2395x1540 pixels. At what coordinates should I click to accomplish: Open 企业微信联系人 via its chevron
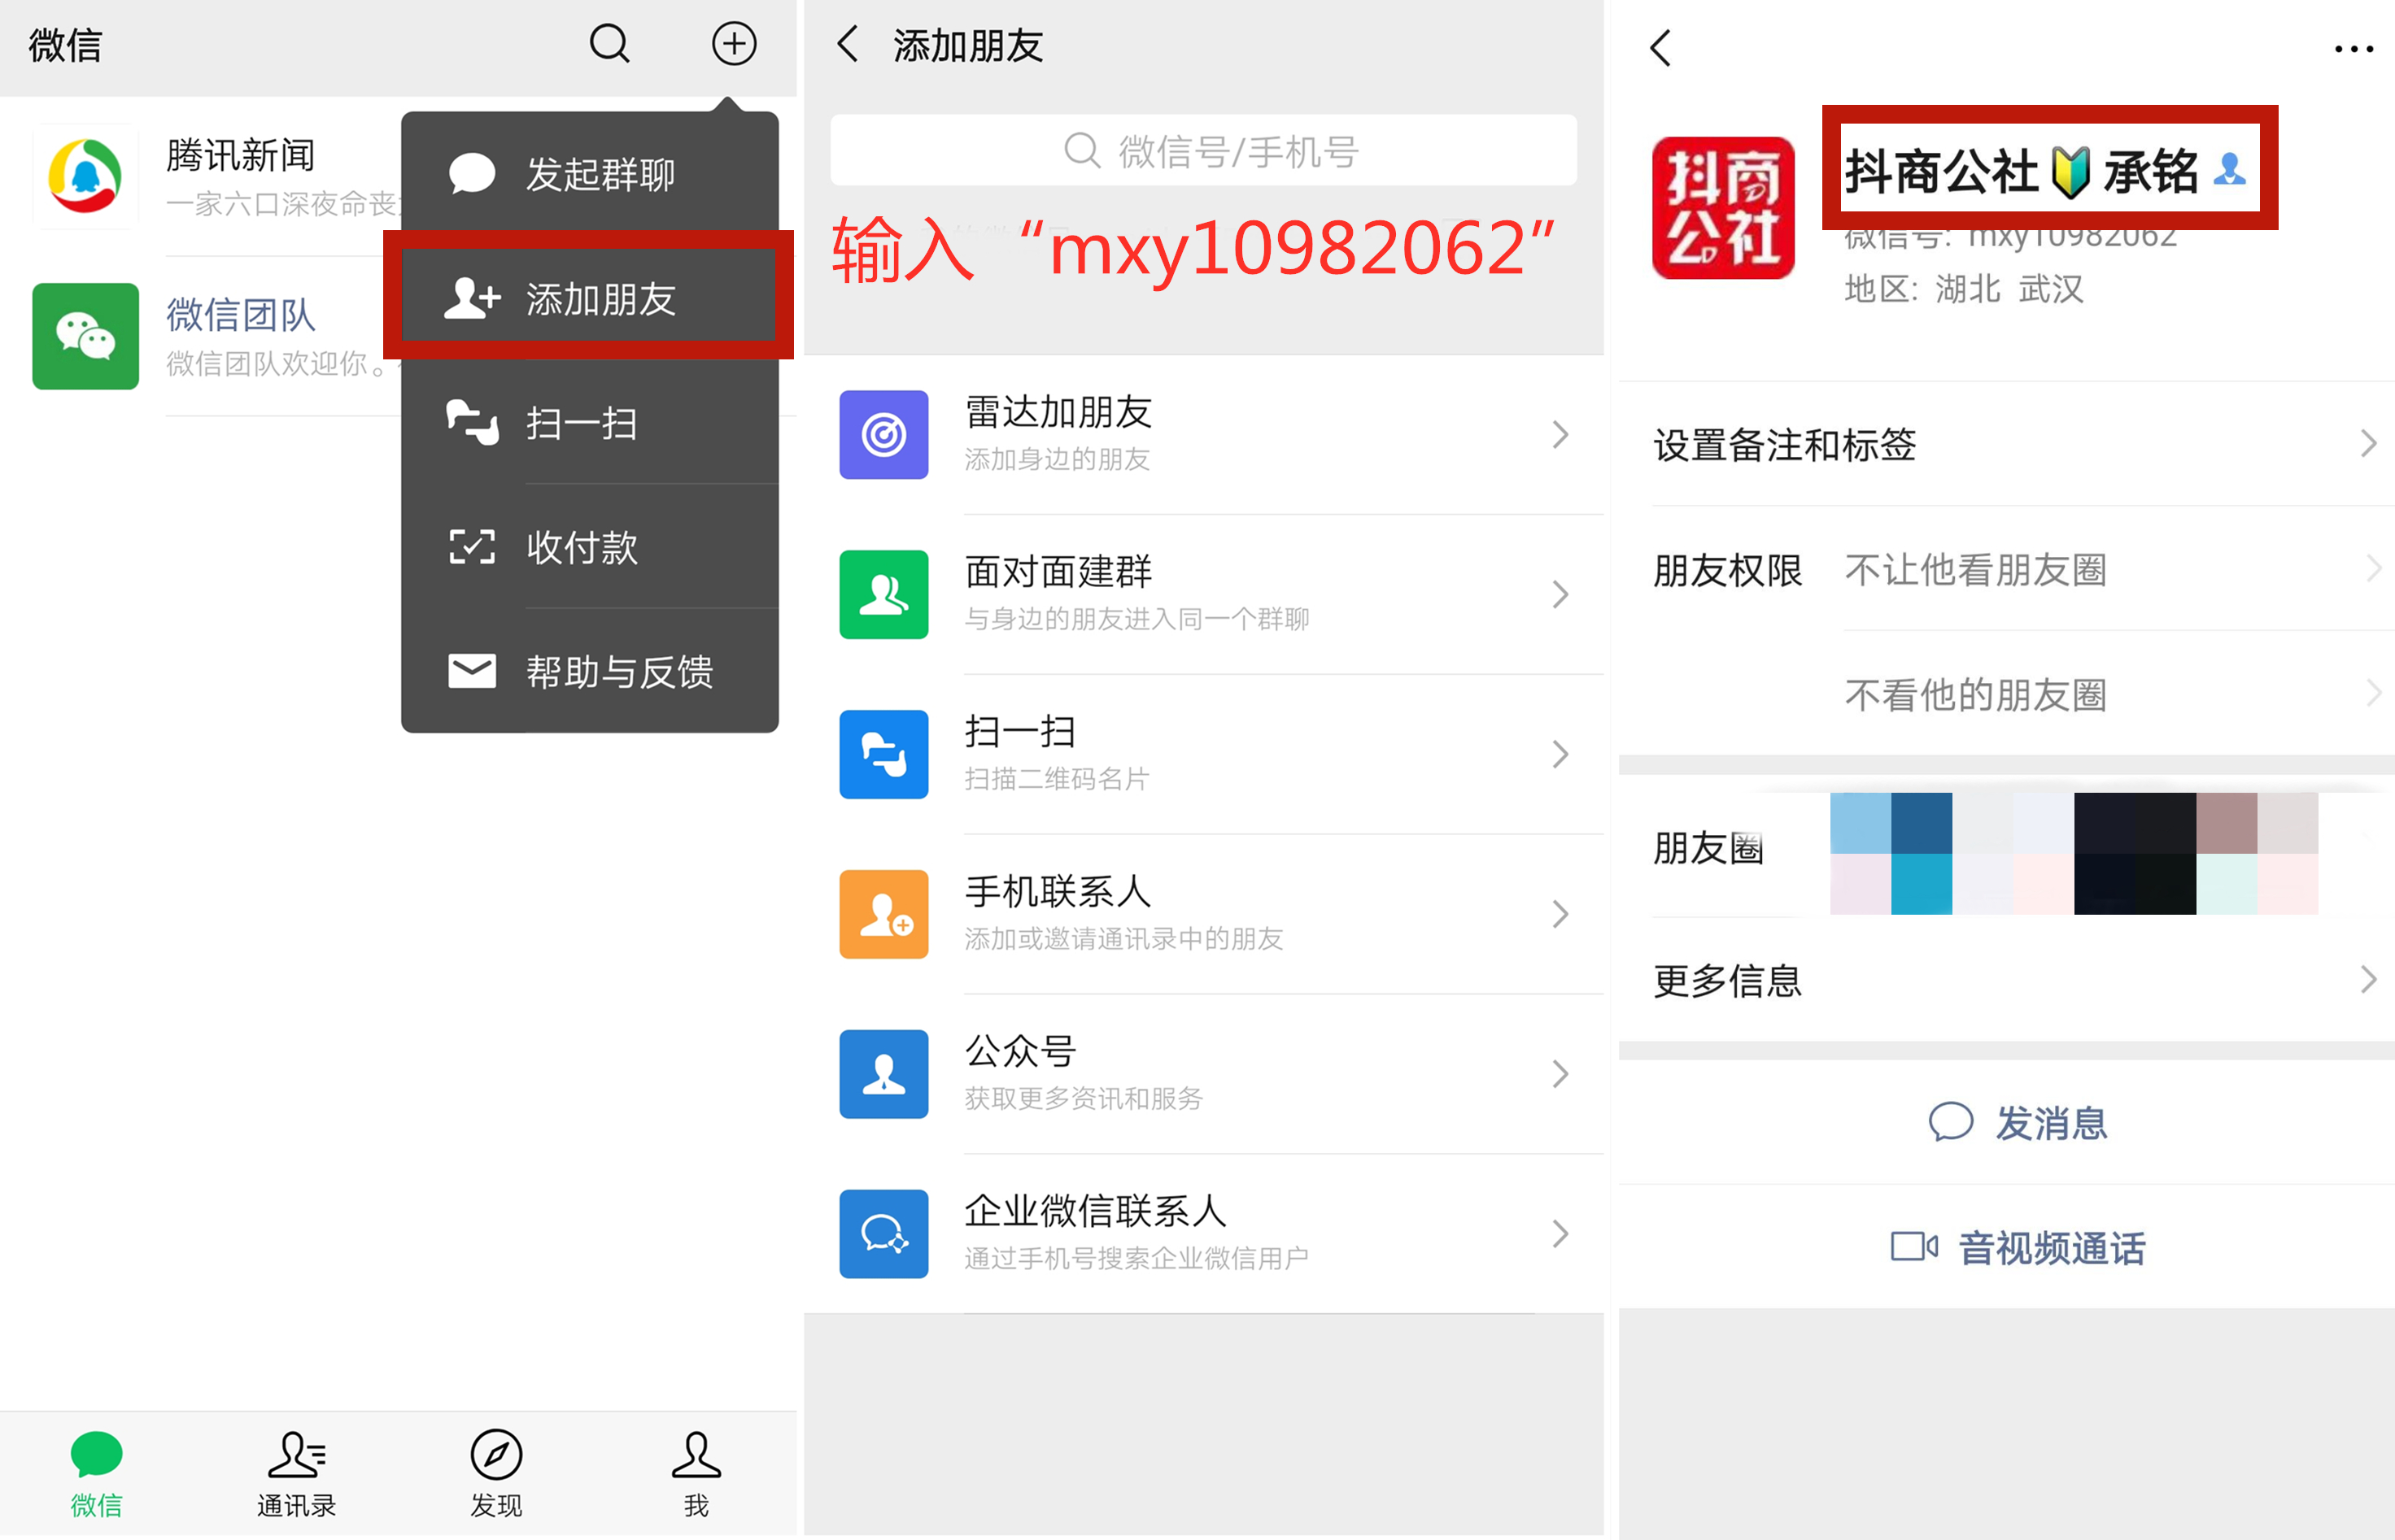pyautogui.click(x=1560, y=1234)
